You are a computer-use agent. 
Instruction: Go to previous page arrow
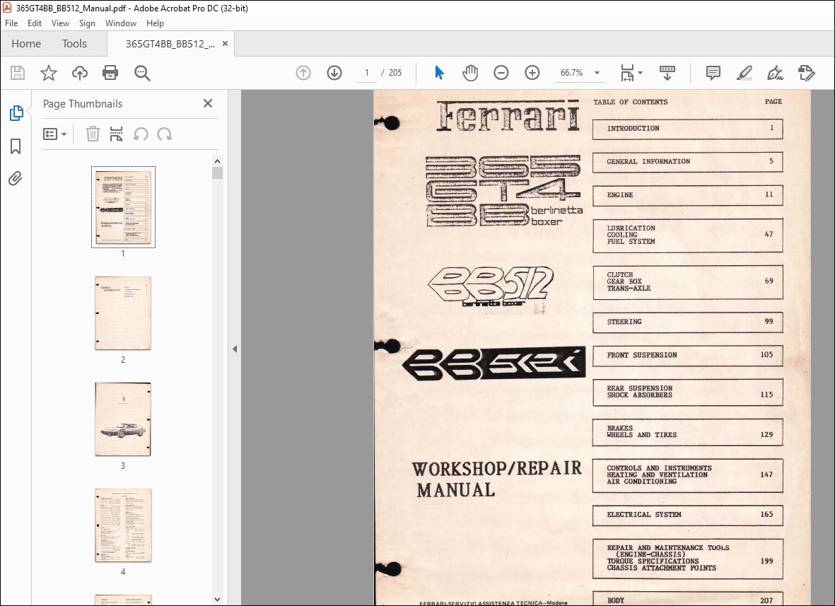[x=303, y=72]
